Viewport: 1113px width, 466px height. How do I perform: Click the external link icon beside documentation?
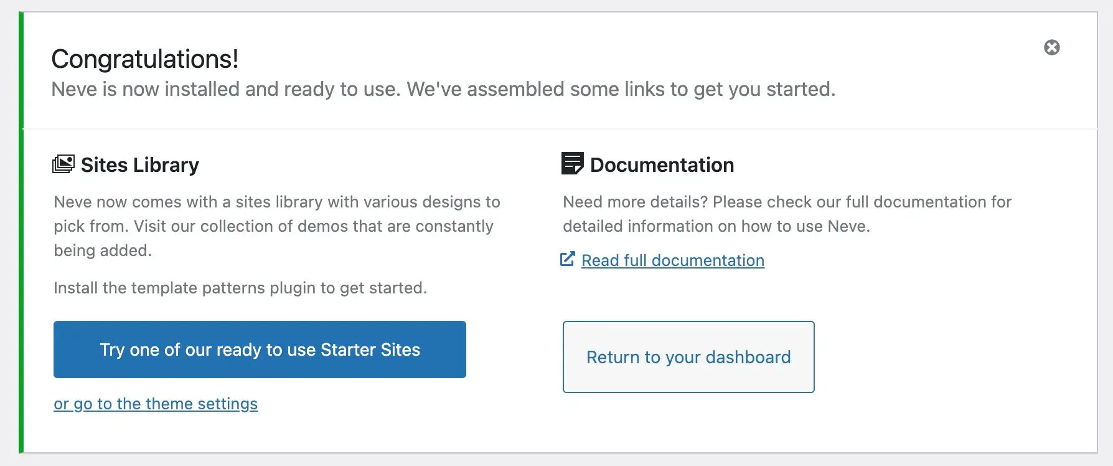click(x=567, y=259)
